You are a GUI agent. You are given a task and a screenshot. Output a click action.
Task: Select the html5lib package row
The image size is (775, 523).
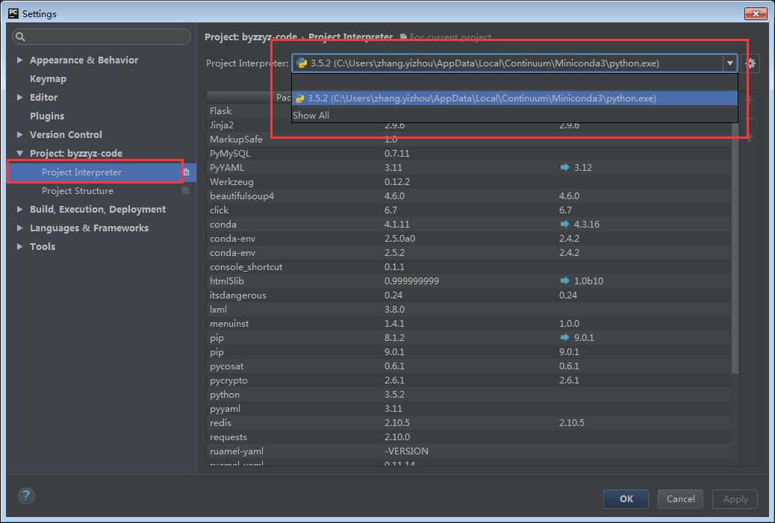469,281
